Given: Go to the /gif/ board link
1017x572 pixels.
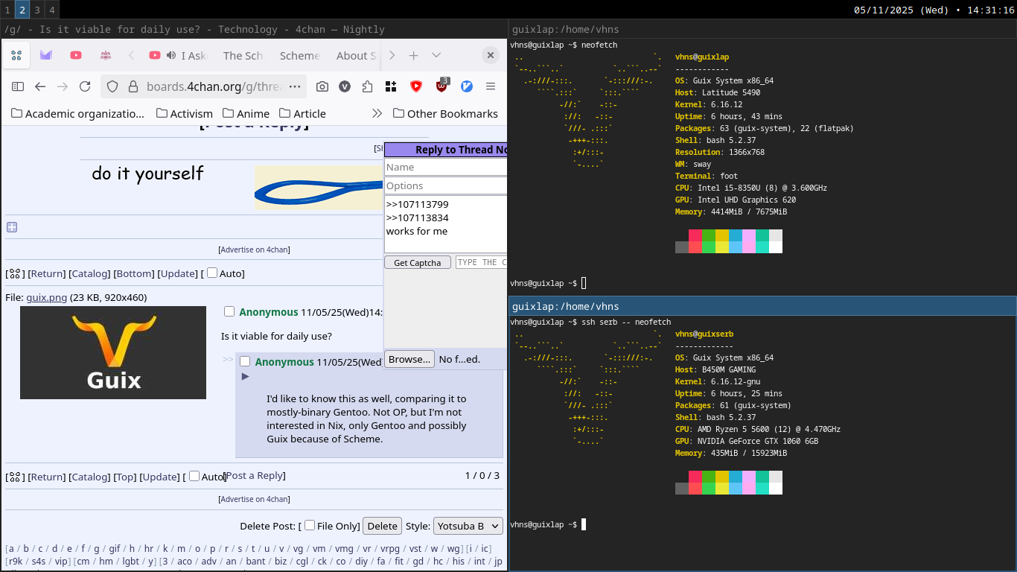Looking at the screenshot, I should point(115,548).
